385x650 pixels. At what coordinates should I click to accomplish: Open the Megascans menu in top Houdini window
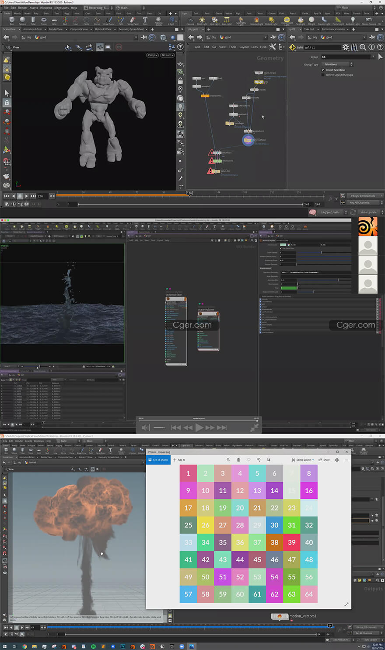click(61, 7)
